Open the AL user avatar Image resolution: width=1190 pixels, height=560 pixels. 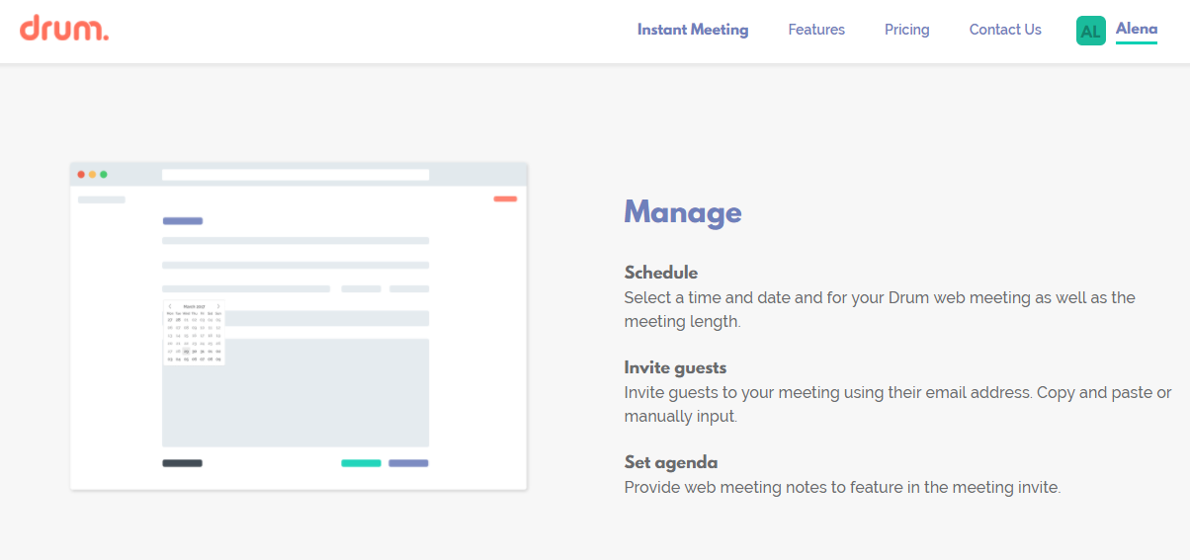point(1090,31)
